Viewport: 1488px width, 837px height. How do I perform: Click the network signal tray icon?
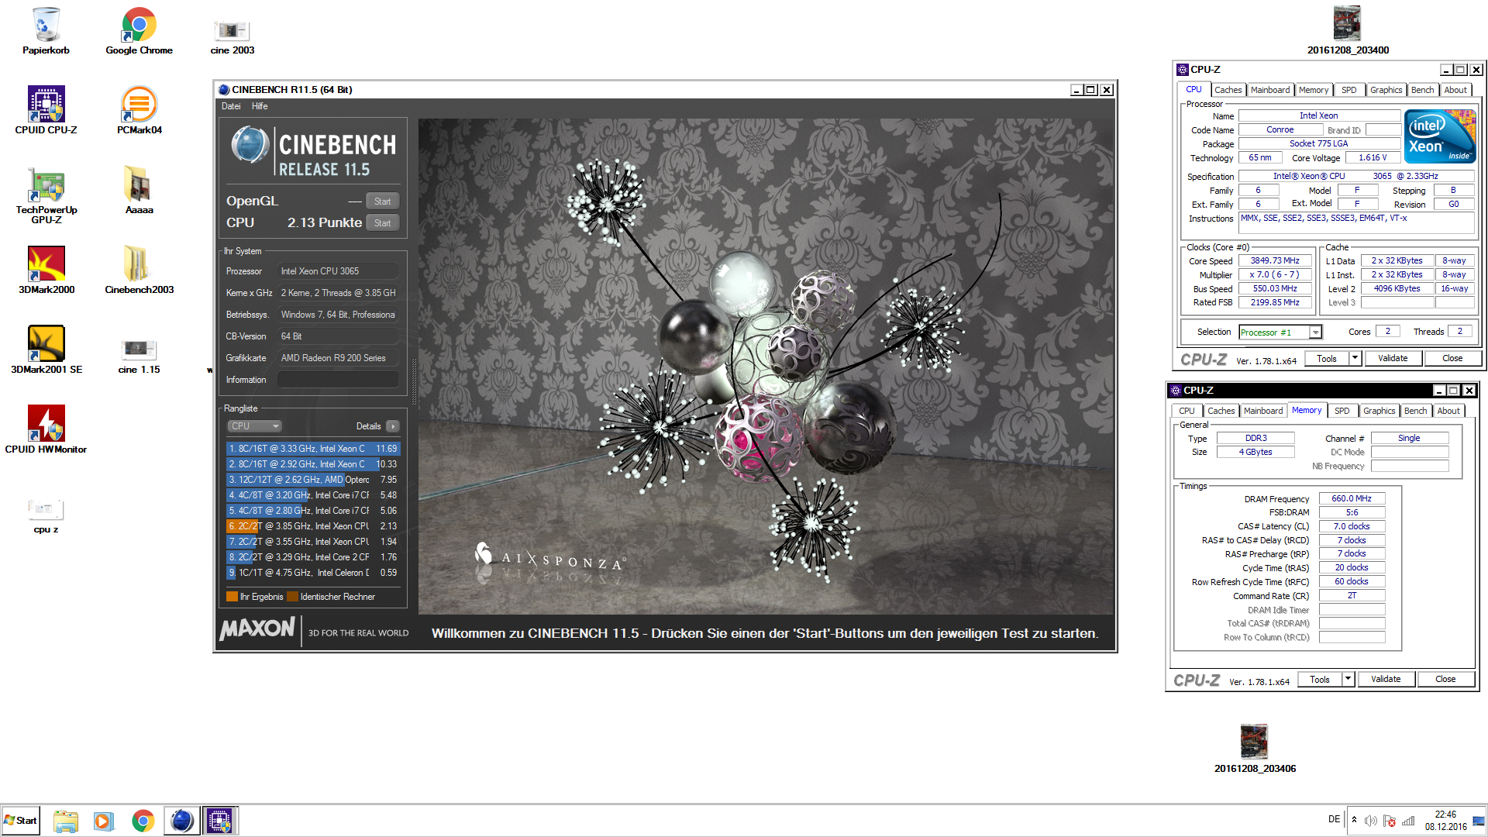point(1408,821)
